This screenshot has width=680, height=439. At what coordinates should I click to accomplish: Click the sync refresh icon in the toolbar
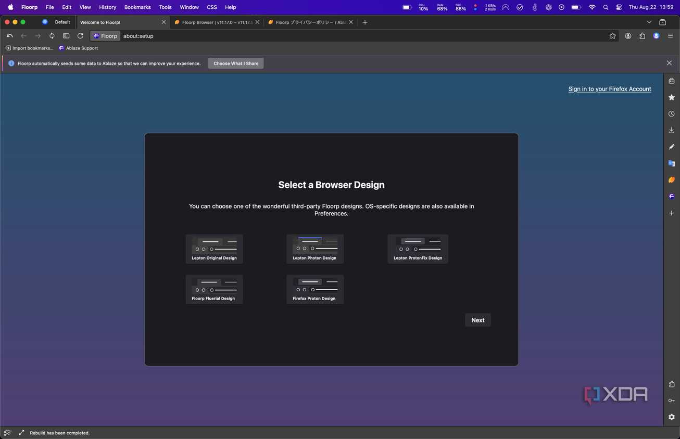[x=52, y=36]
